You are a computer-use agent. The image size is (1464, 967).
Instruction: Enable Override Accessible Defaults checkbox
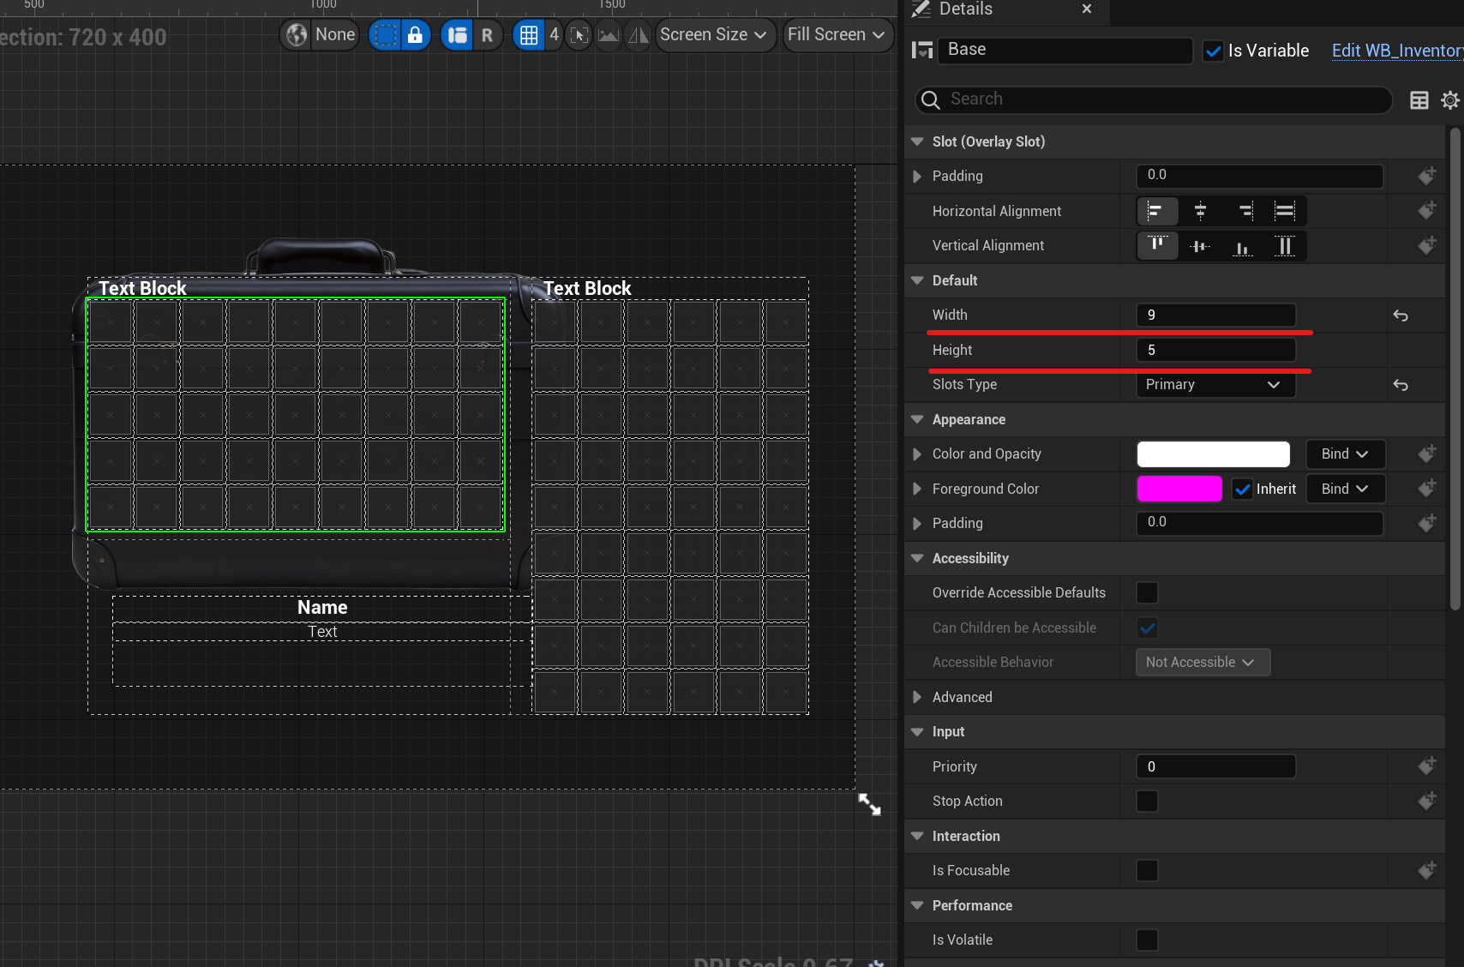point(1147,593)
